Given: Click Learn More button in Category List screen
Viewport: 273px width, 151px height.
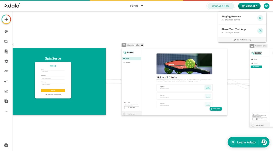Looking at the screenshot, I should click(x=132, y=108).
